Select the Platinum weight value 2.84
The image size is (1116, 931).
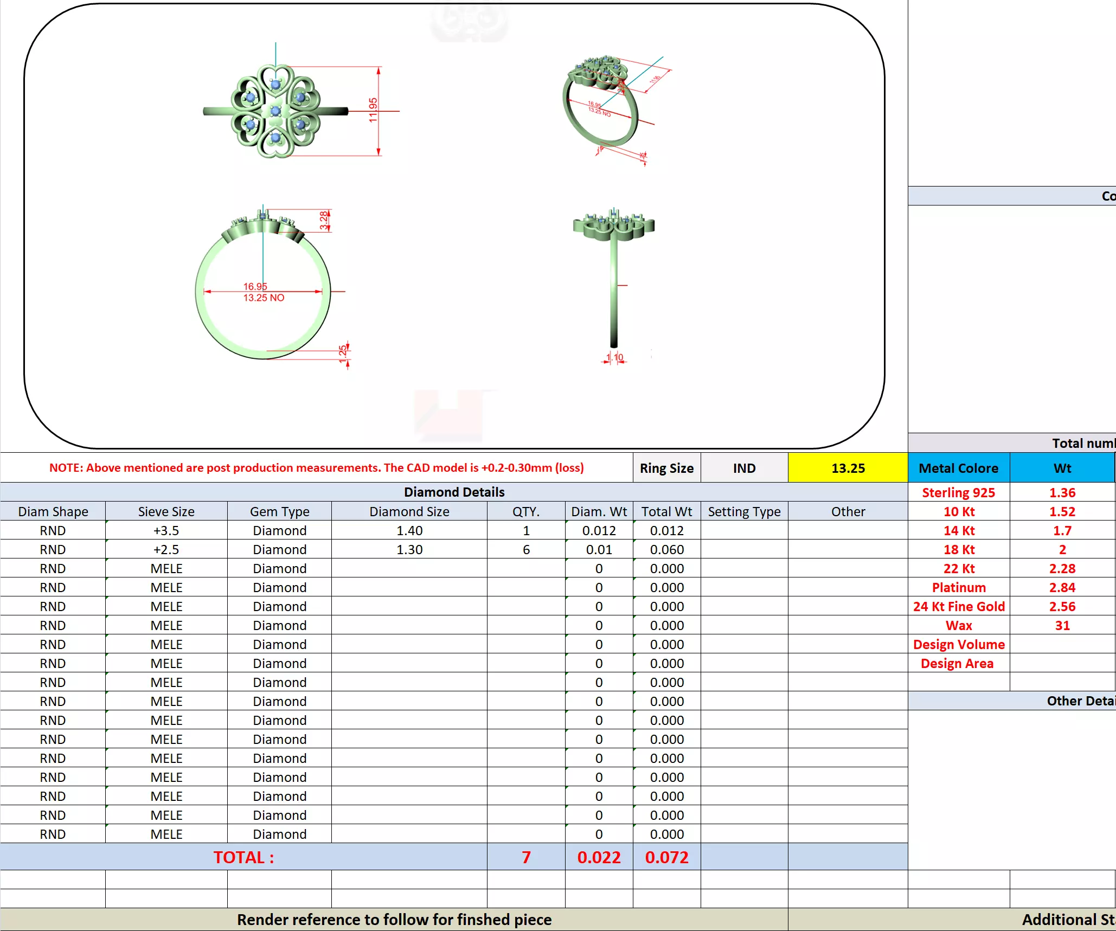pos(1062,587)
